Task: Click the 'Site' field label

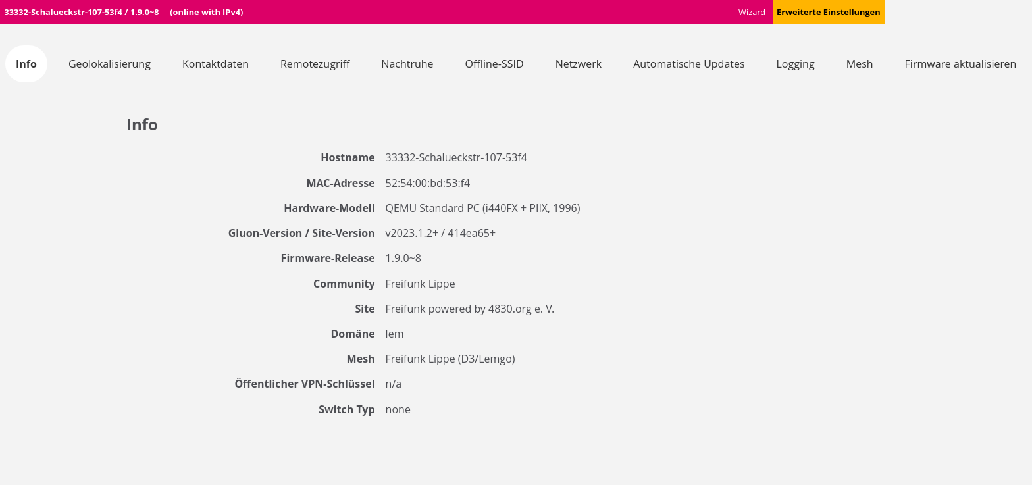Action: click(365, 309)
